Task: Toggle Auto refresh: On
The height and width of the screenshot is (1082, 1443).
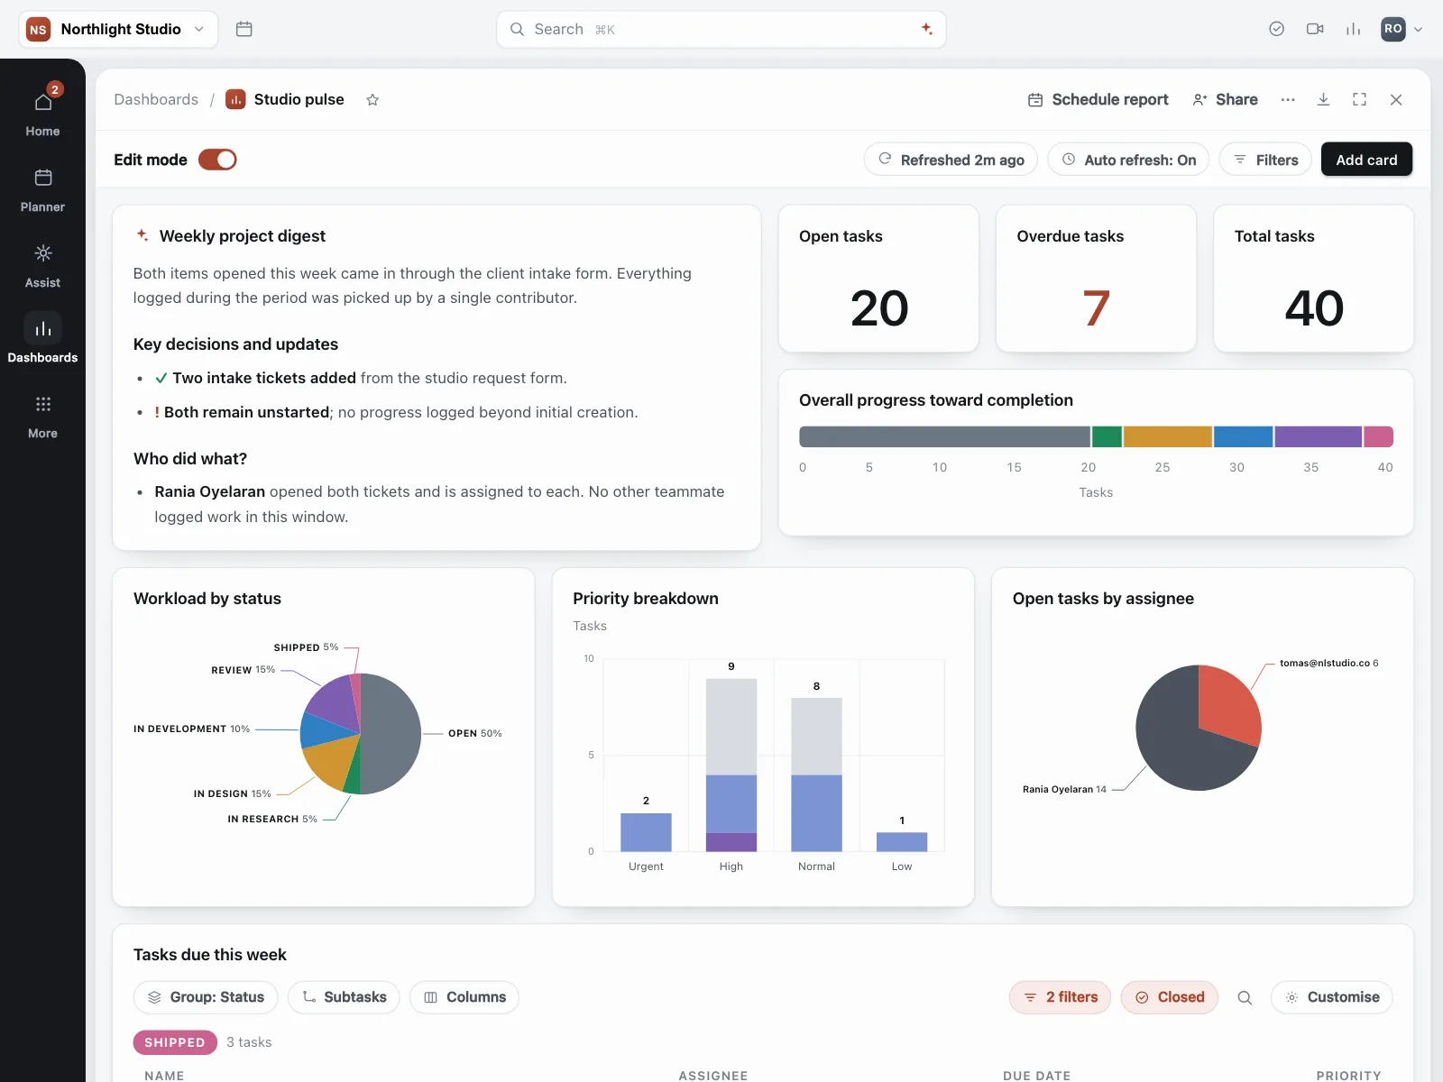Action: 1128,160
